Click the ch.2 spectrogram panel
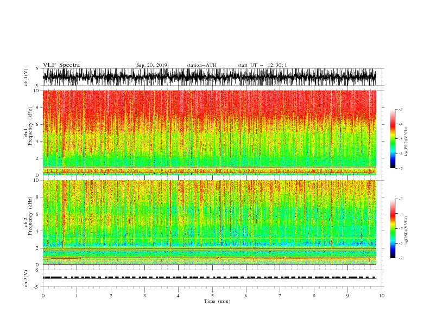430x332 pixels. [209, 222]
